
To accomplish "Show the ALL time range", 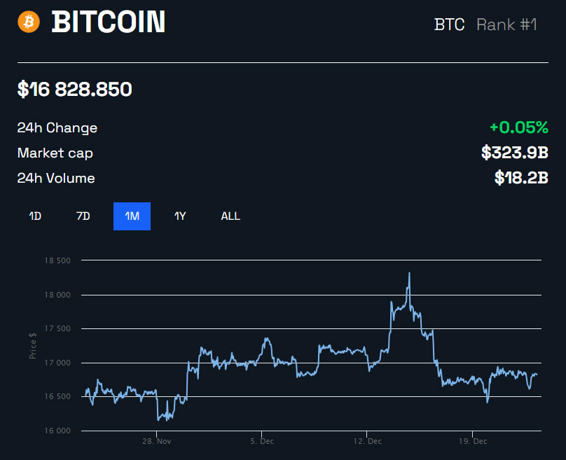I will 230,216.
